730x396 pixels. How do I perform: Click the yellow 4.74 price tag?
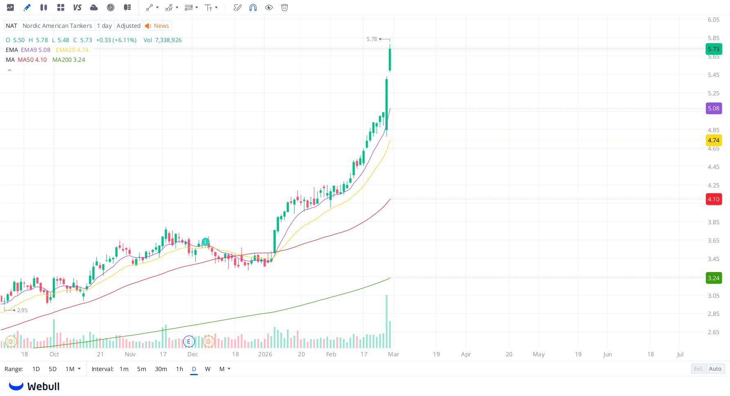point(714,140)
